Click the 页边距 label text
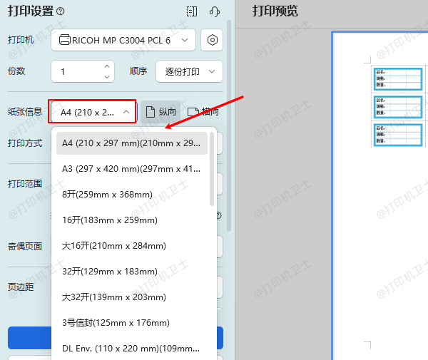This screenshot has width=428, height=360. [21, 287]
